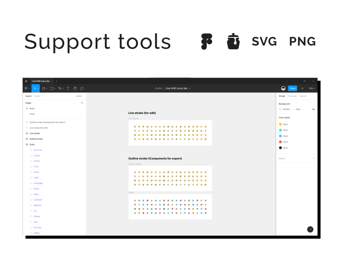The height and width of the screenshot is (257, 340).
Task: Select the Live stroke icons frame on canvas
Action: click(x=170, y=133)
